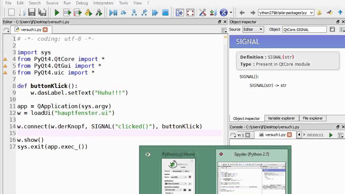Open the PYTHONPATH manager
The height and width of the screenshot is (194, 345).
(213, 12)
